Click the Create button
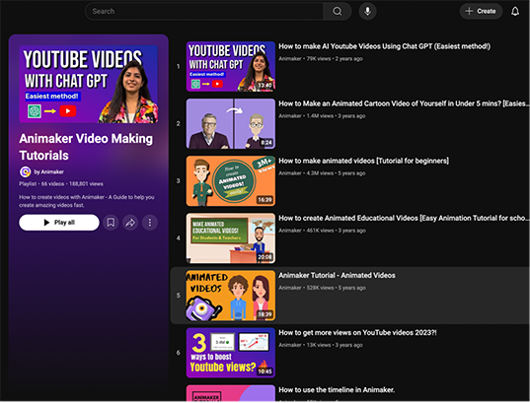Screen dimensions: 530x403 tap(481, 11)
